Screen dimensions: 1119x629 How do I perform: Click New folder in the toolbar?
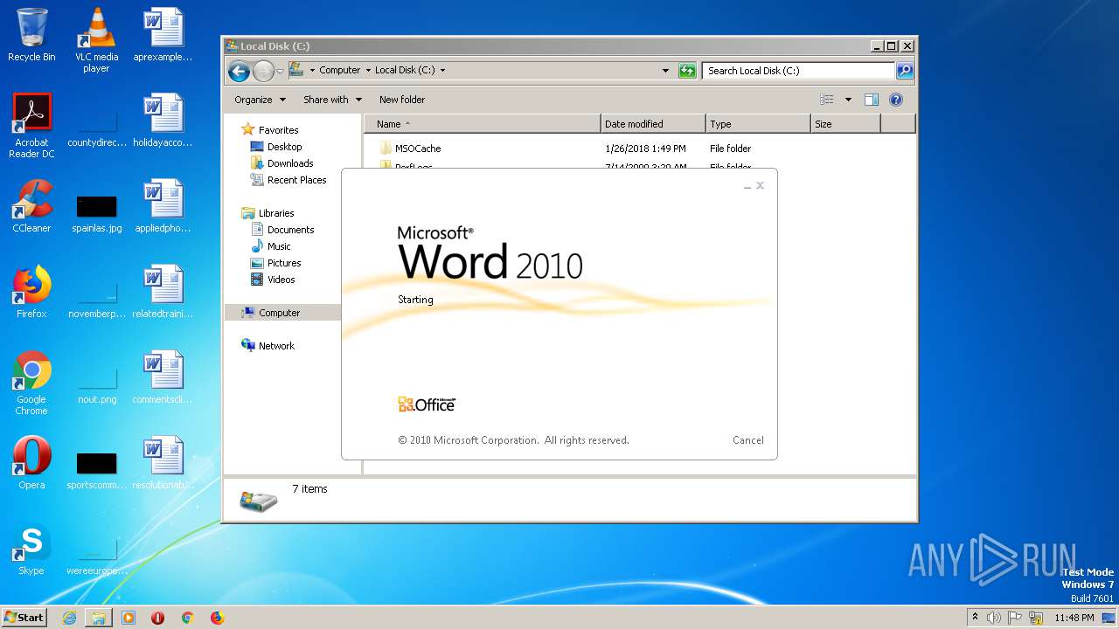pos(402,100)
